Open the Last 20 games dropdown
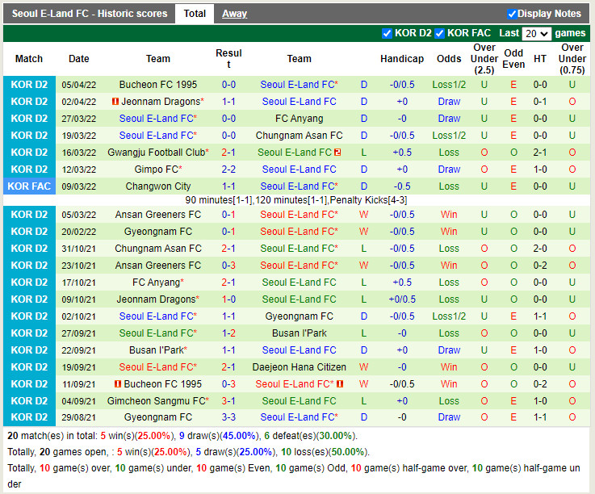 [x=536, y=33]
